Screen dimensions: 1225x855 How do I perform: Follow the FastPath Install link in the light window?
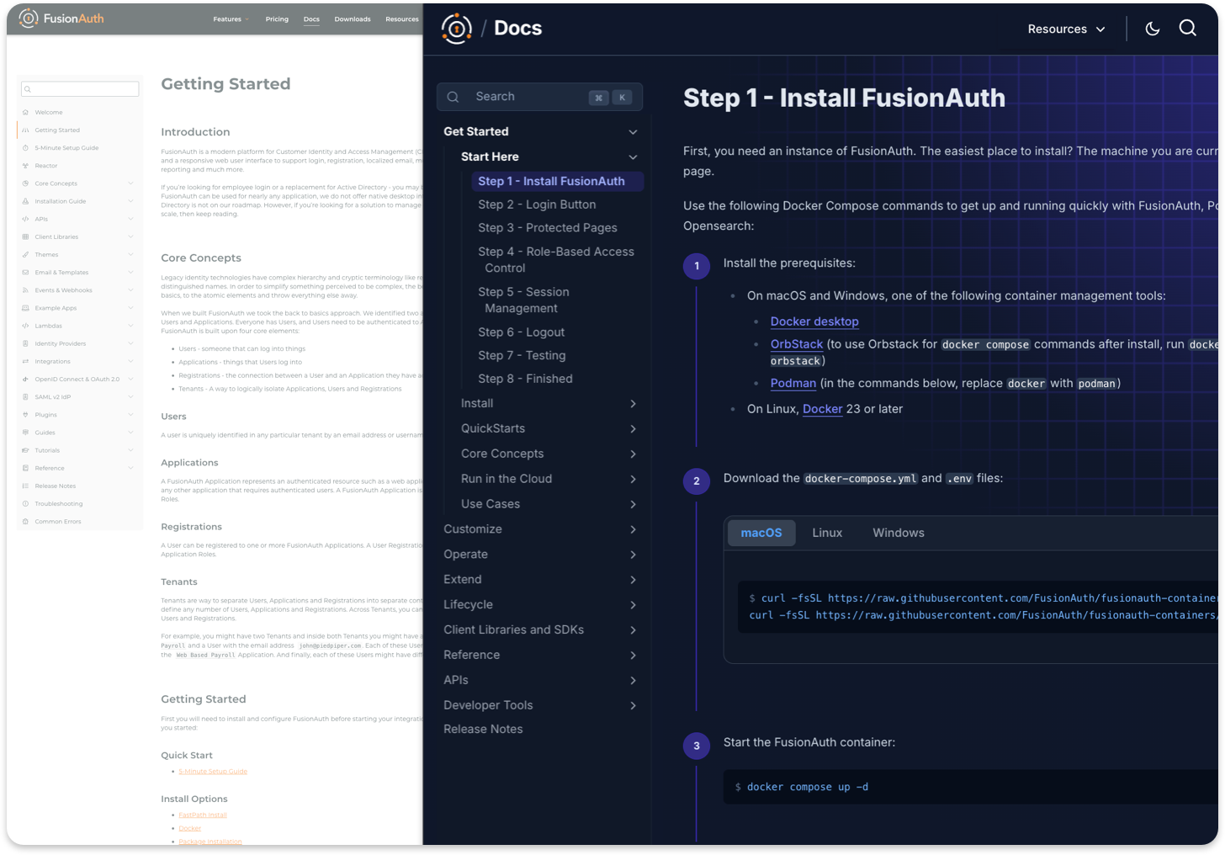pyautogui.click(x=203, y=815)
